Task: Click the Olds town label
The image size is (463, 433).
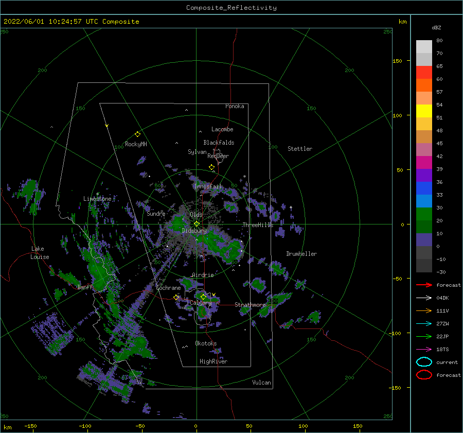Action: (x=196, y=215)
